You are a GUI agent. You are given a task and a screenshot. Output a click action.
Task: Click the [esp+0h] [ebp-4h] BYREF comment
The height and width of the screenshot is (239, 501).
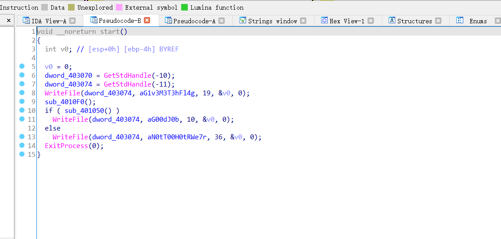(133, 49)
